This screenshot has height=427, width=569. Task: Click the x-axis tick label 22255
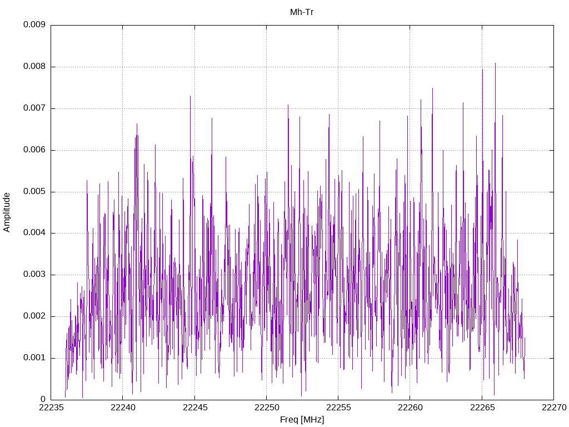[x=338, y=408]
